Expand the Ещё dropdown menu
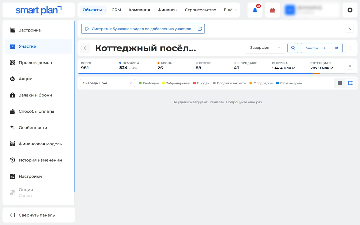 [230, 10]
